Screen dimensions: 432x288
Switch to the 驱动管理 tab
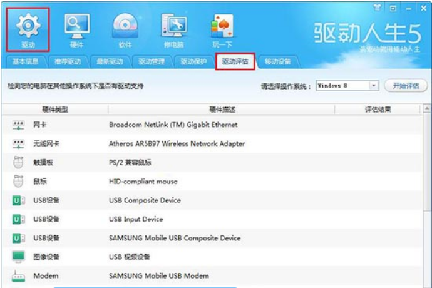152,61
